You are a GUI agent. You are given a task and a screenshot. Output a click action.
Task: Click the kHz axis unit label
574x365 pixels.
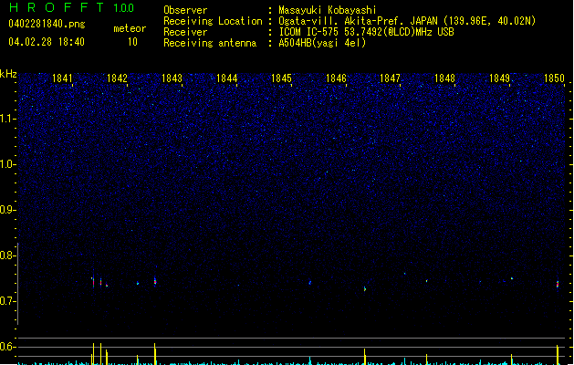pos(8,74)
